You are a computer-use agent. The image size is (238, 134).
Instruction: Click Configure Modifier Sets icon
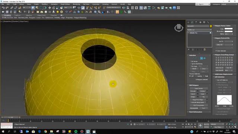coord(205,50)
